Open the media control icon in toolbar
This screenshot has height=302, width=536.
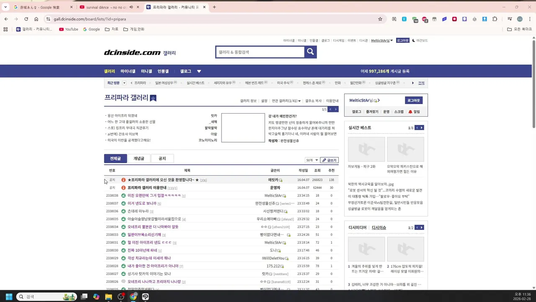[509, 19]
